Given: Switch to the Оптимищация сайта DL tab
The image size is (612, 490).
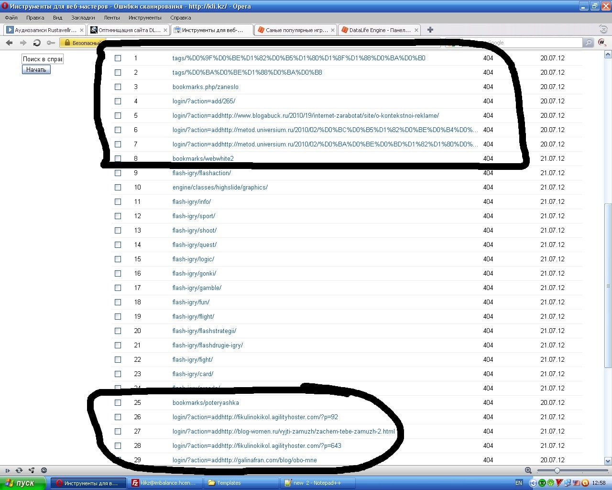Looking at the screenshot, I should coord(126,30).
